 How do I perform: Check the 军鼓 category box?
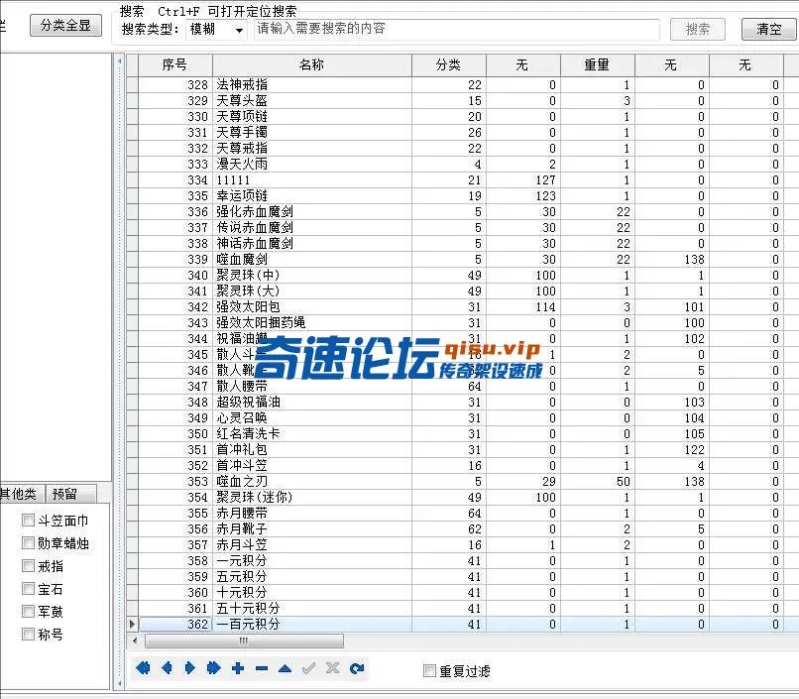pos(28,611)
